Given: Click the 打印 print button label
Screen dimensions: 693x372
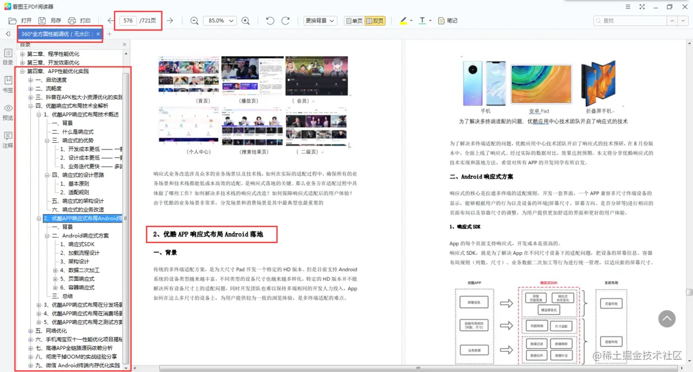Looking at the screenshot, I should pyautogui.click(x=85, y=21).
